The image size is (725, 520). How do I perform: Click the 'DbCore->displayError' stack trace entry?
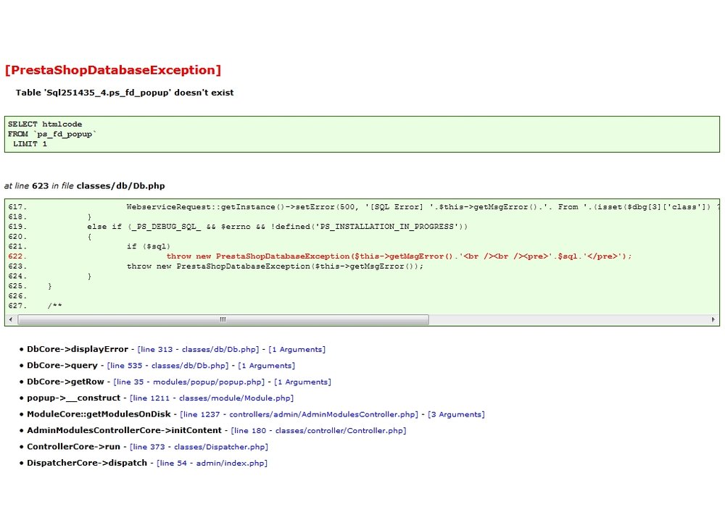pyautogui.click(x=78, y=349)
